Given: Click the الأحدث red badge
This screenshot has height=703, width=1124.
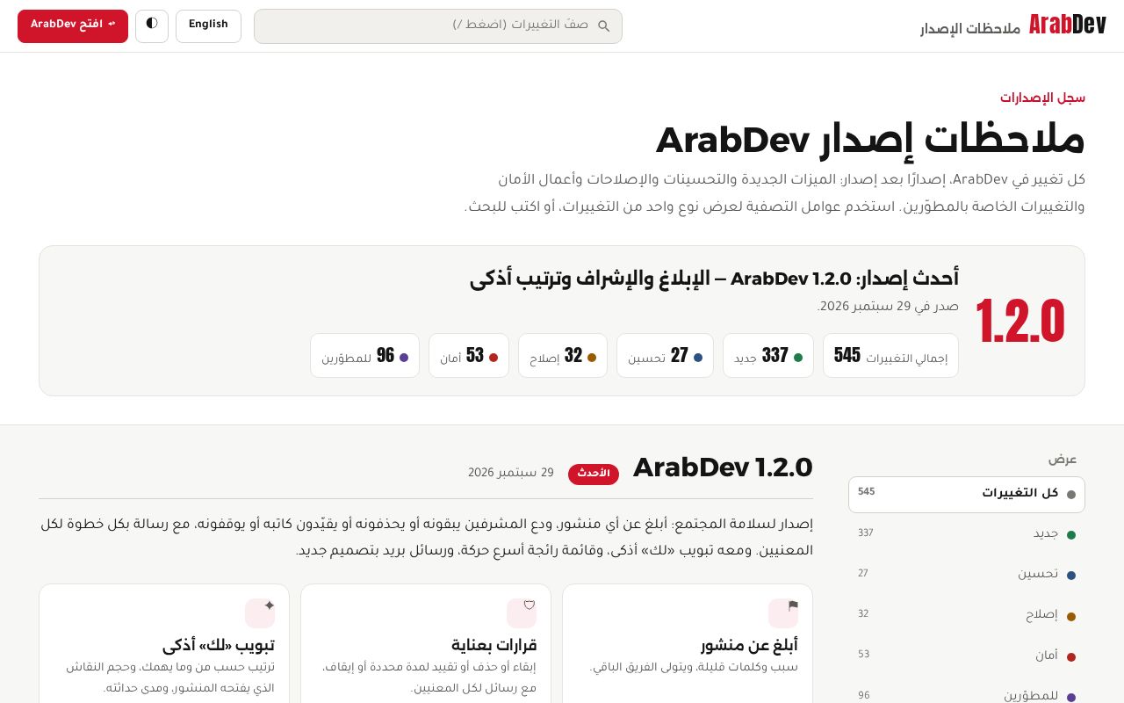Looking at the screenshot, I should click(594, 475).
